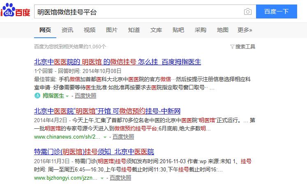Screen dimensions: 307x187
Task: Click the 拇指医生 source link
Action: coord(53,96)
